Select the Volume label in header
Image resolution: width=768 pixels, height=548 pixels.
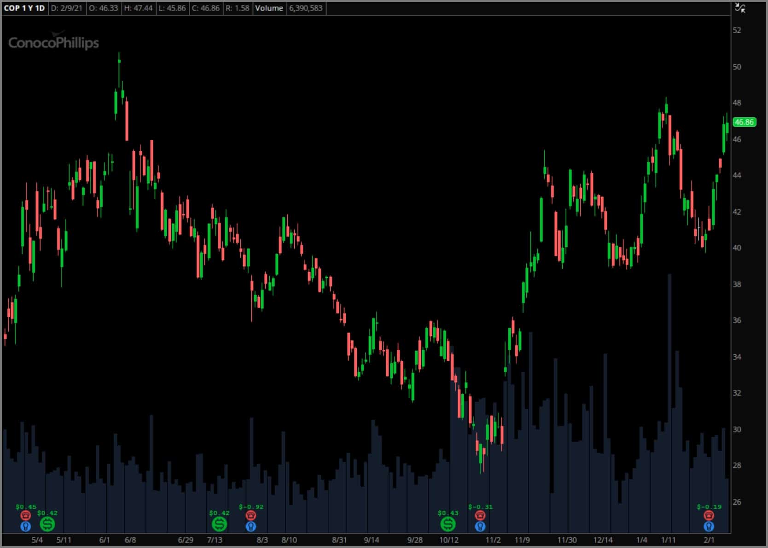click(269, 8)
